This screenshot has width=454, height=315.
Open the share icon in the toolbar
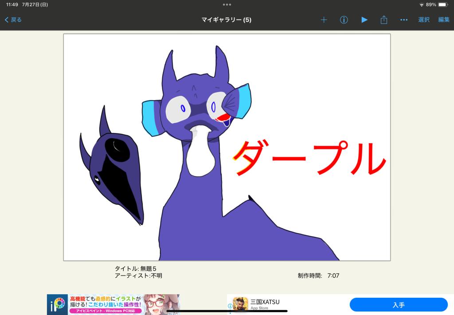384,20
